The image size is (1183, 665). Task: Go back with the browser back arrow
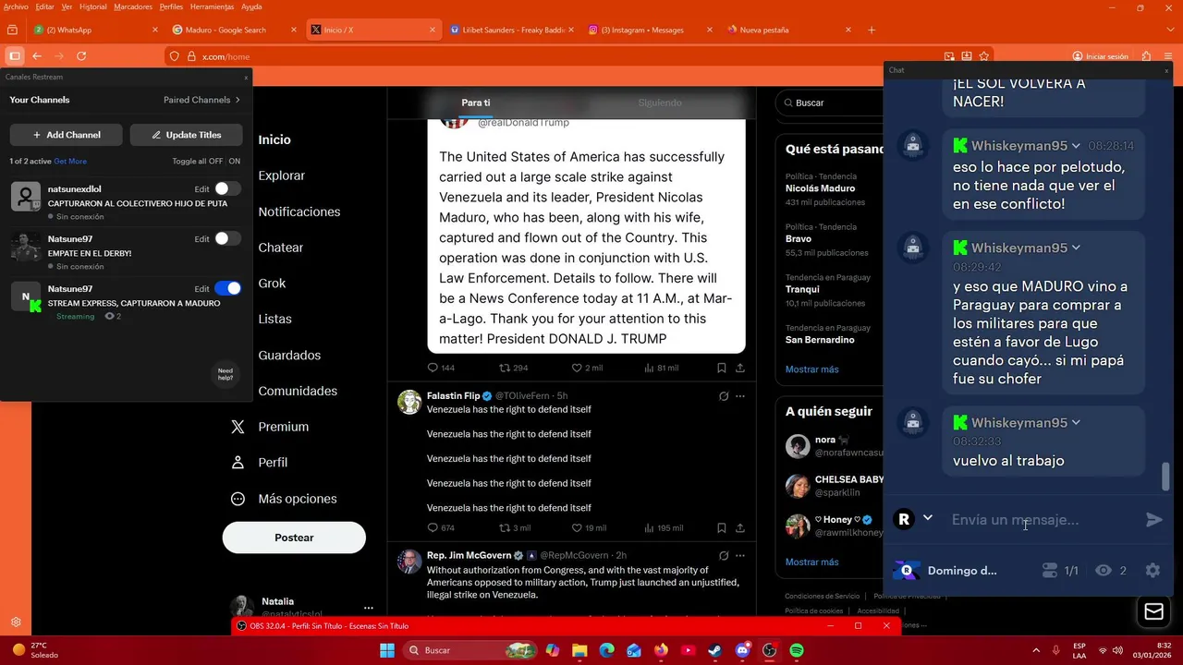37,56
